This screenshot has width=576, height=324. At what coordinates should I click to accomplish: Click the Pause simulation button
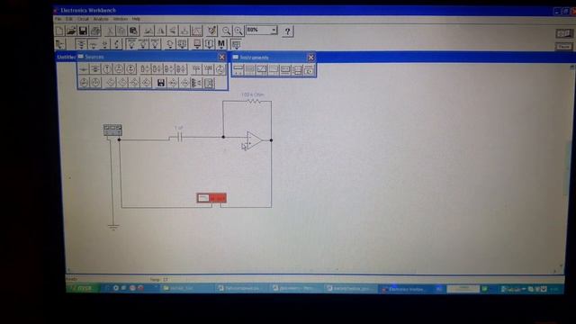[564, 47]
